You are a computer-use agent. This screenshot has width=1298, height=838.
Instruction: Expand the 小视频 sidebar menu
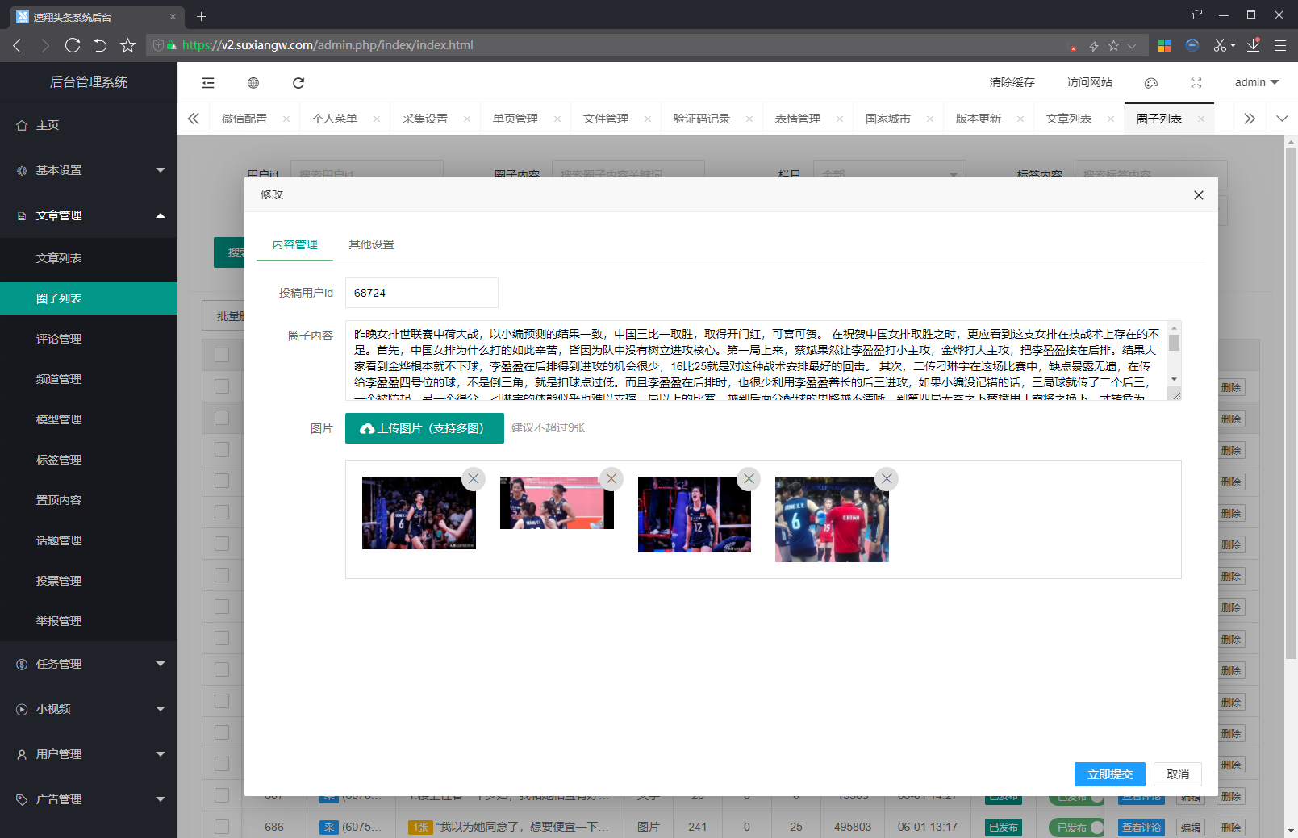click(x=89, y=709)
